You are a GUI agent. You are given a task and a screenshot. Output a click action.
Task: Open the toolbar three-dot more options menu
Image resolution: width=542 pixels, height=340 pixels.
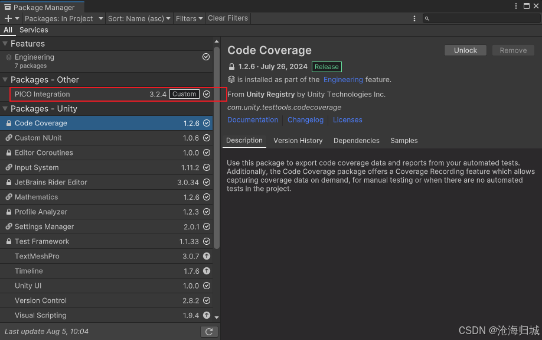414,18
